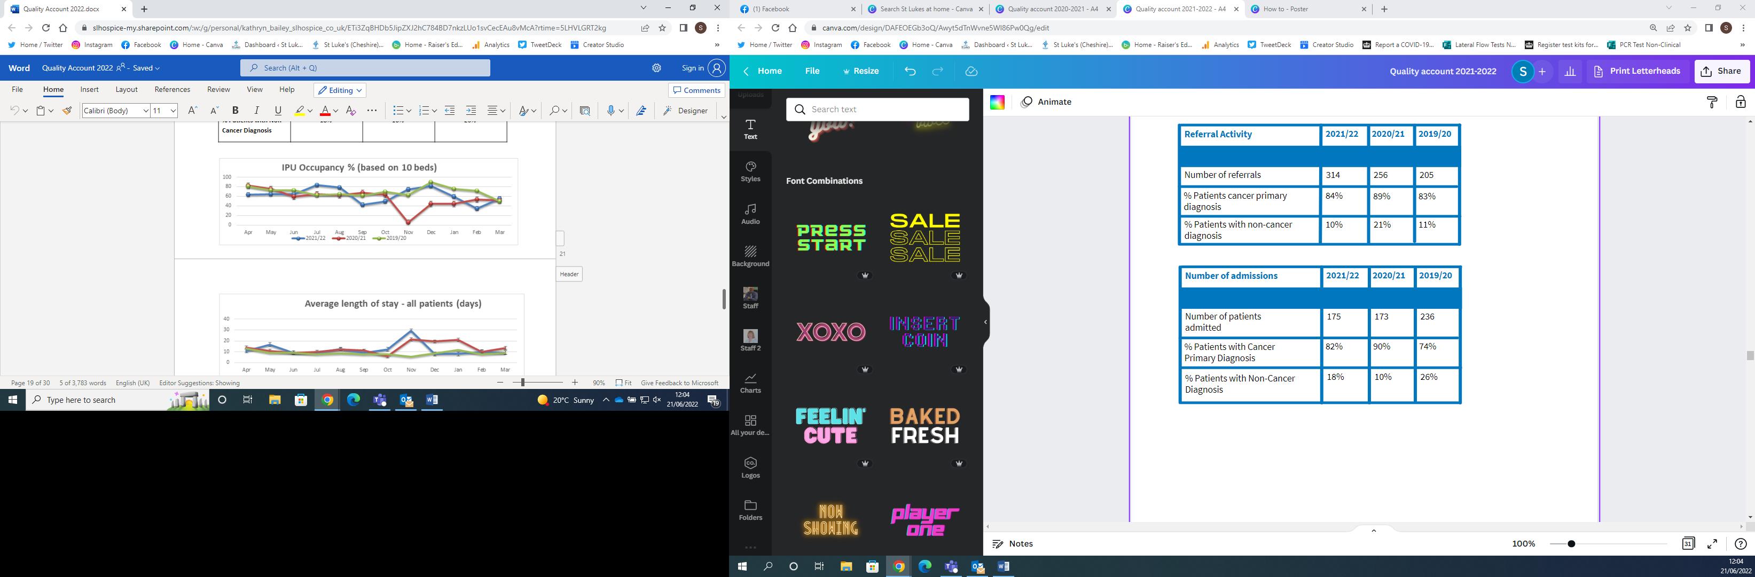Open Microsoft Teams from the left taskbar
This screenshot has height=577, width=1755.
click(x=380, y=400)
